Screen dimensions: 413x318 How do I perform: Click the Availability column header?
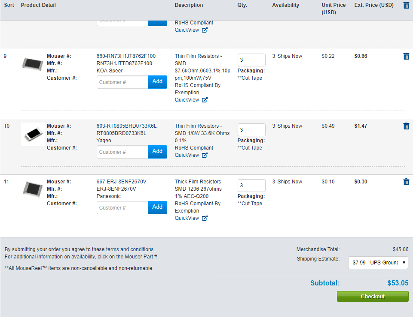(285, 5)
